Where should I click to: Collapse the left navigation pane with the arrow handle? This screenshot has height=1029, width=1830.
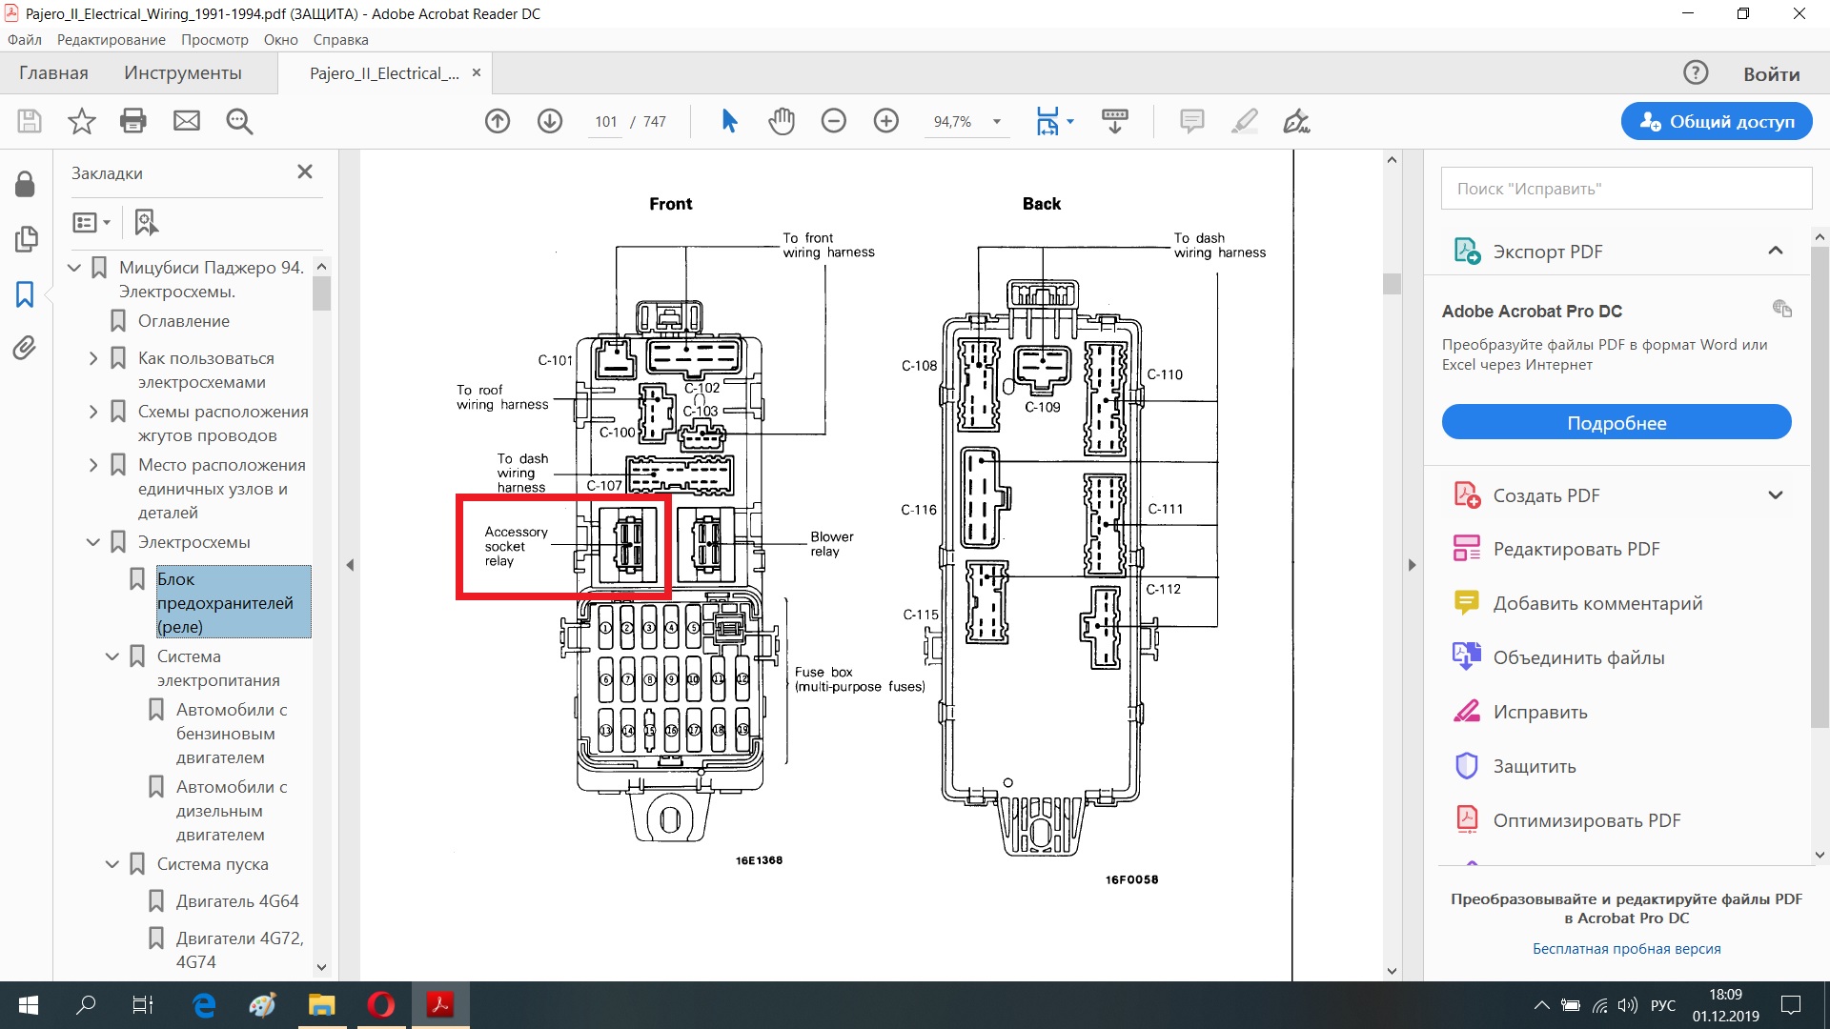point(350,565)
